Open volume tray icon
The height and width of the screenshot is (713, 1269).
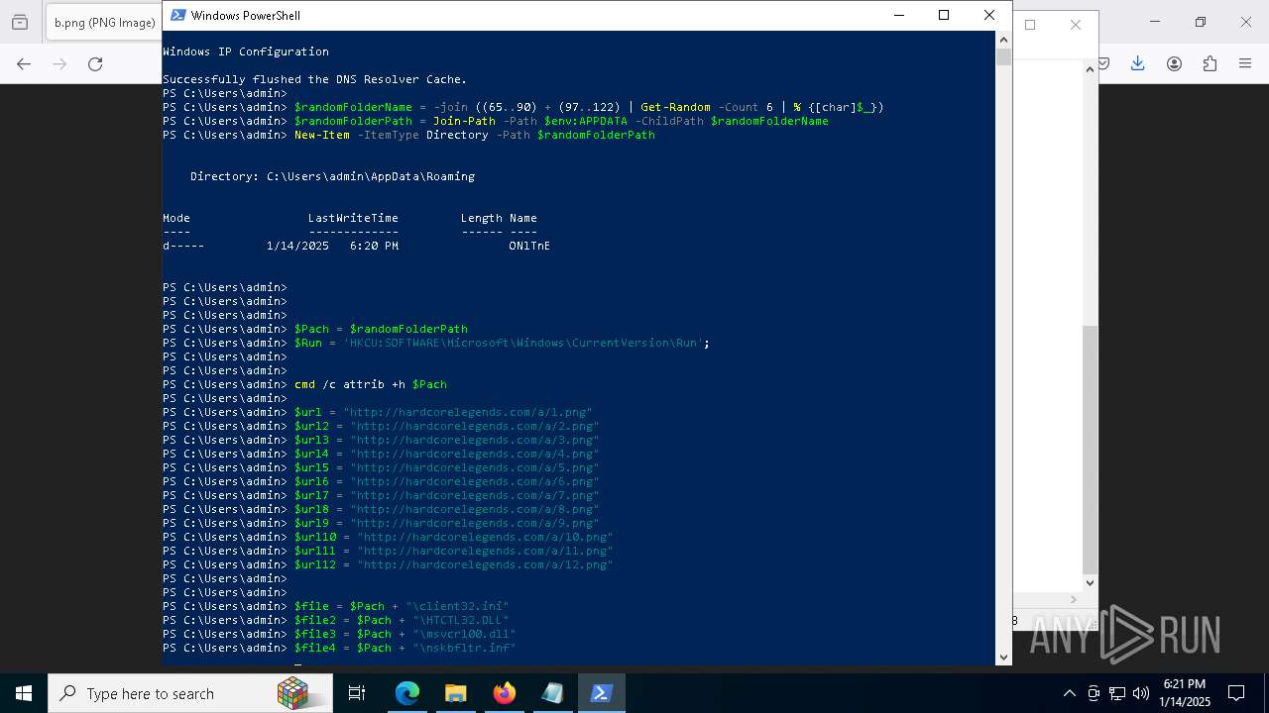coord(1141,693)
